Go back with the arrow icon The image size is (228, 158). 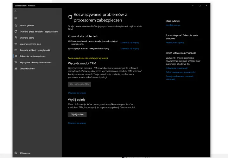(x=16, y=11)
